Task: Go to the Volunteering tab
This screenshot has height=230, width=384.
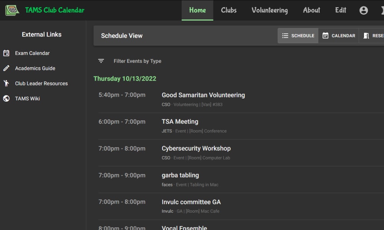Action: [270, 10]
